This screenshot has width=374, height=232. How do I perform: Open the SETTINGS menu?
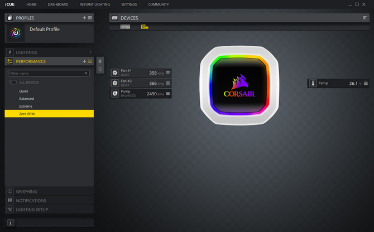129,4
